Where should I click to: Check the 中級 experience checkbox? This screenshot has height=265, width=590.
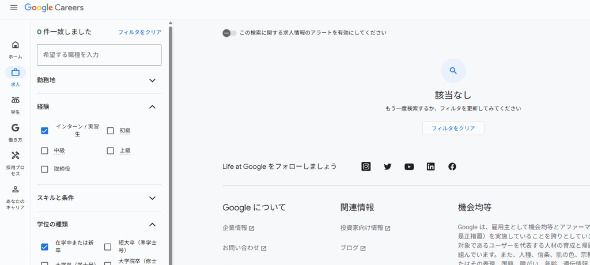click(x=45, y=150)
